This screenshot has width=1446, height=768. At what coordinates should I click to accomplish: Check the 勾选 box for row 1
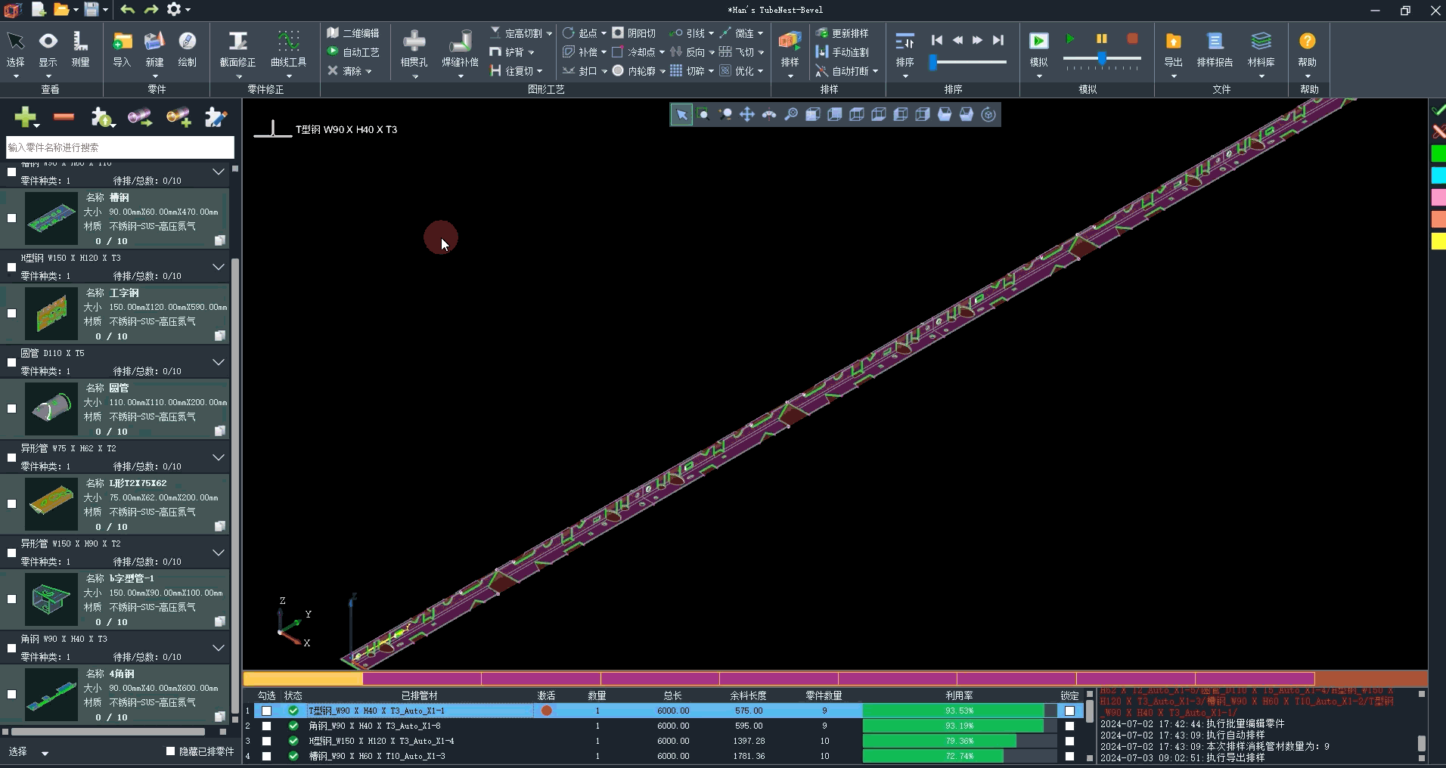(x=266, y=711)
